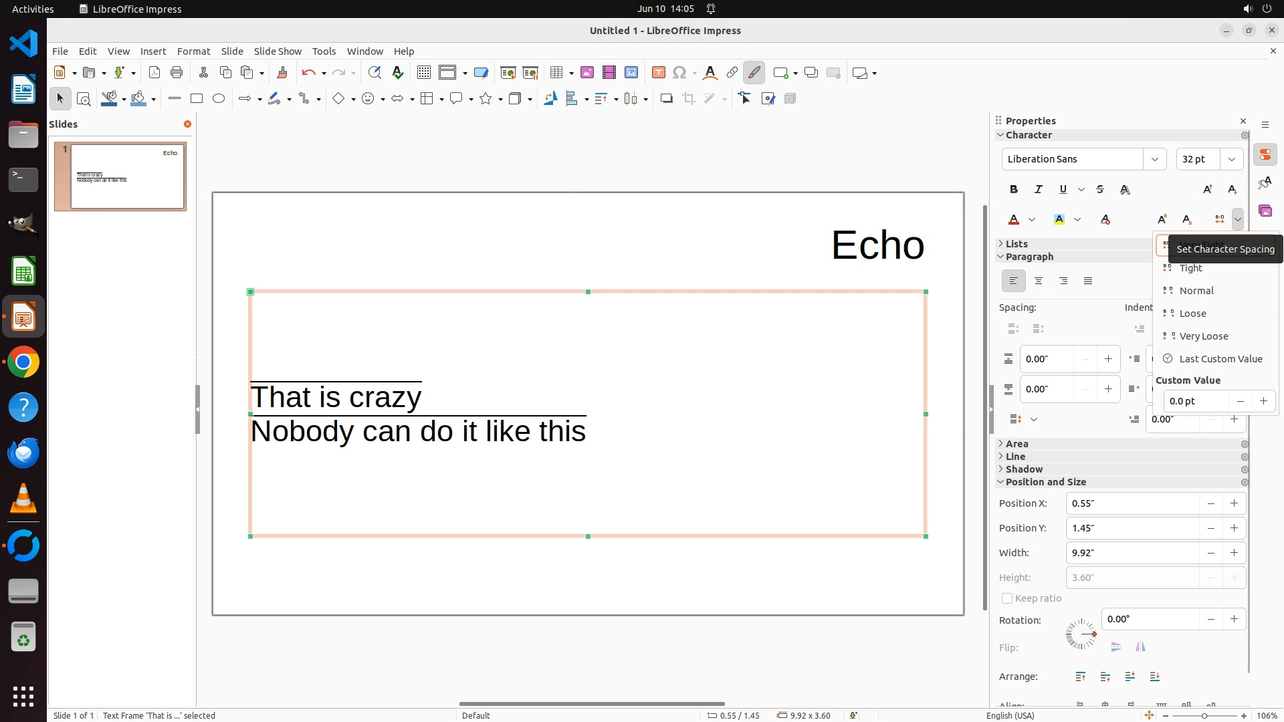1284x722 pixels.
Task: Select Last Custom Value spacing option
Action: (1220, 359)
